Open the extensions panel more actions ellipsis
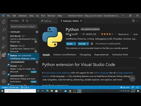The image size is (141, 106). tap(35, 21)
